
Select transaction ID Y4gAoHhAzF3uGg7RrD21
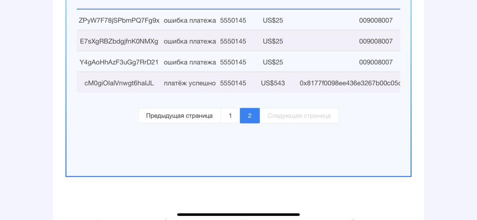119,62
